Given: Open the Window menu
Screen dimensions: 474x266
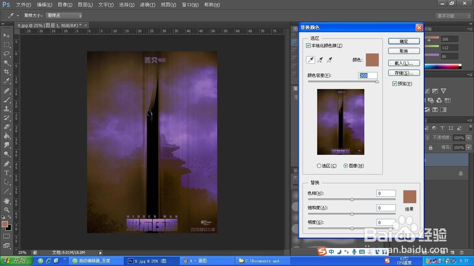Looking at the screenshot, I should (x=190, y=5).
